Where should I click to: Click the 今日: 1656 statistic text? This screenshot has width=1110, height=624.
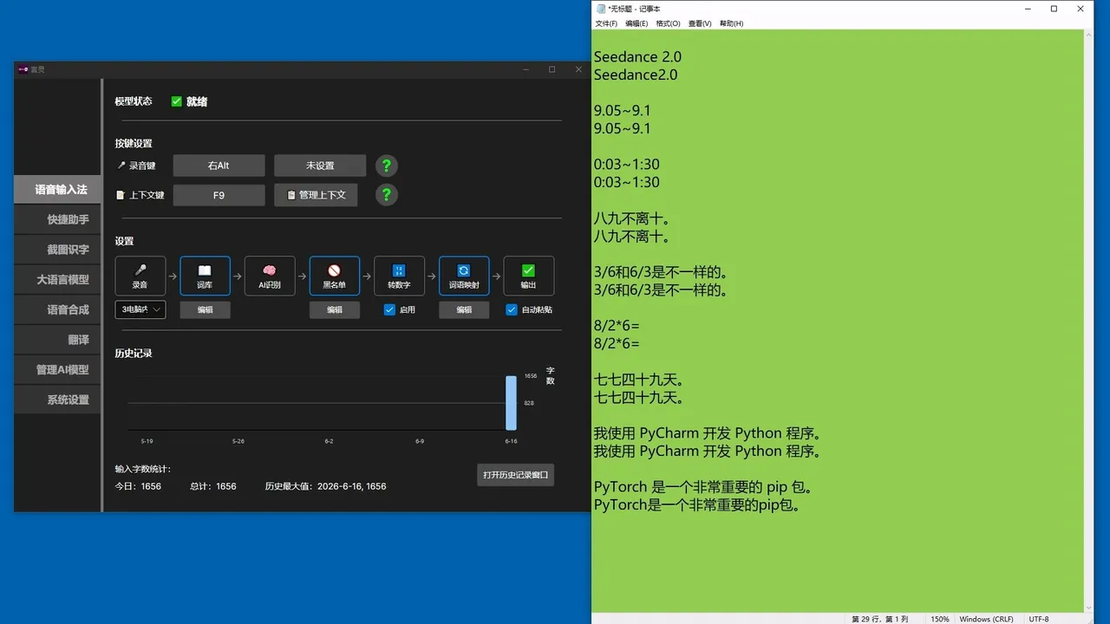(138, 486)
